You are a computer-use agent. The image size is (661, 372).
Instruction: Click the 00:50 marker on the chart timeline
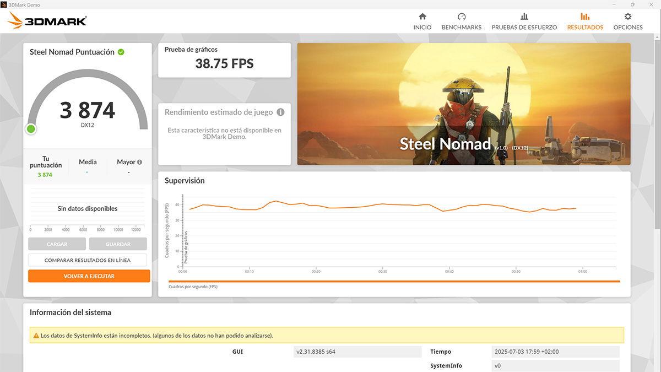(x=516, y=272)
